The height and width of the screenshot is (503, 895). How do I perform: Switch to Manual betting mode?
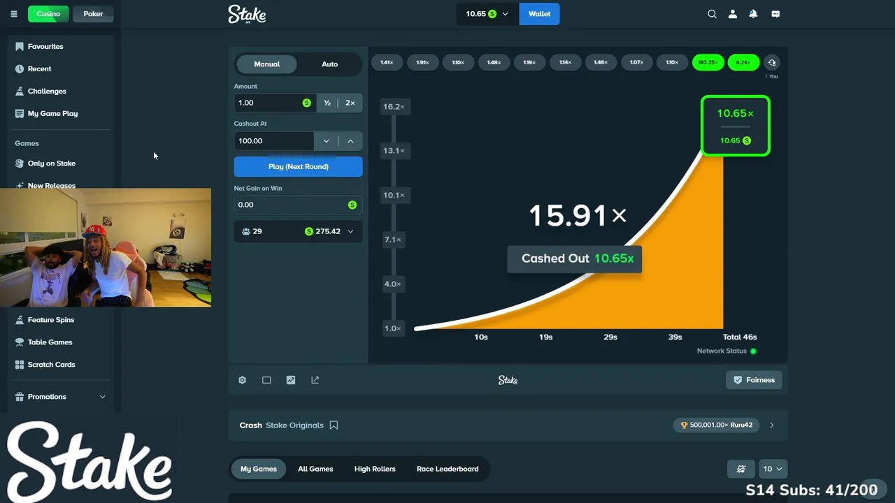pyautogui.click(x=266, y=64)
